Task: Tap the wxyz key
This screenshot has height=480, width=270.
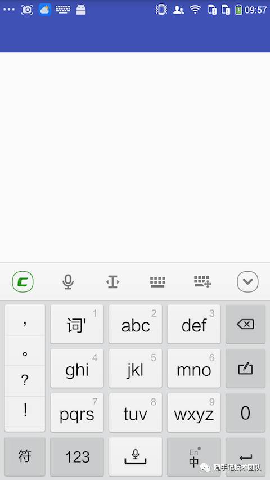Action: (194, 412)
